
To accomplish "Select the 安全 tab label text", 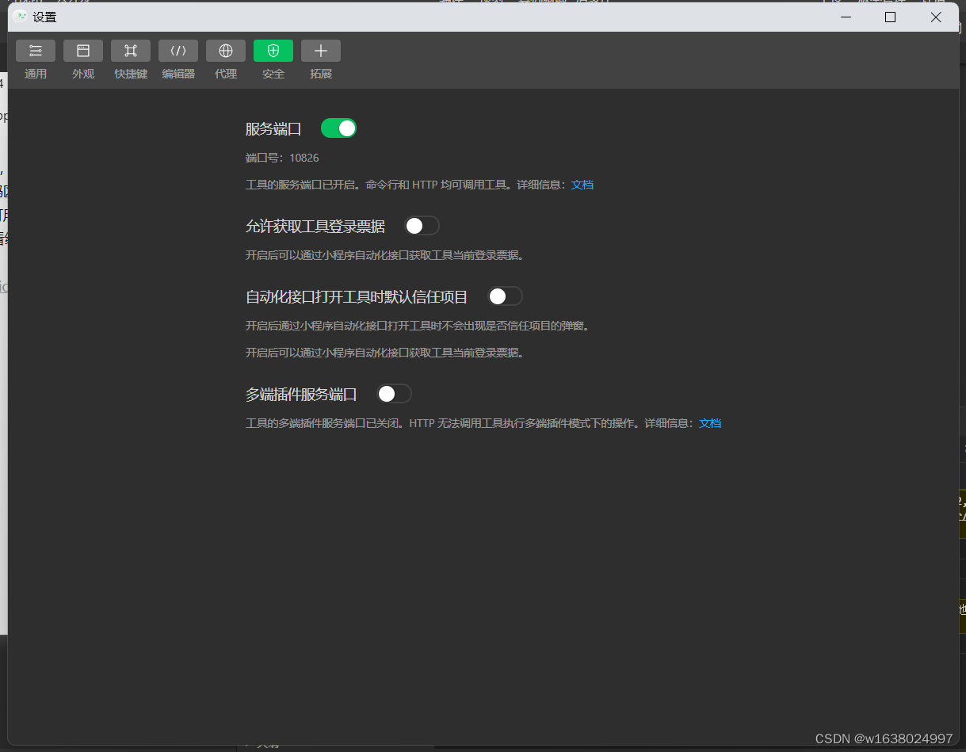I will [273, 74].
